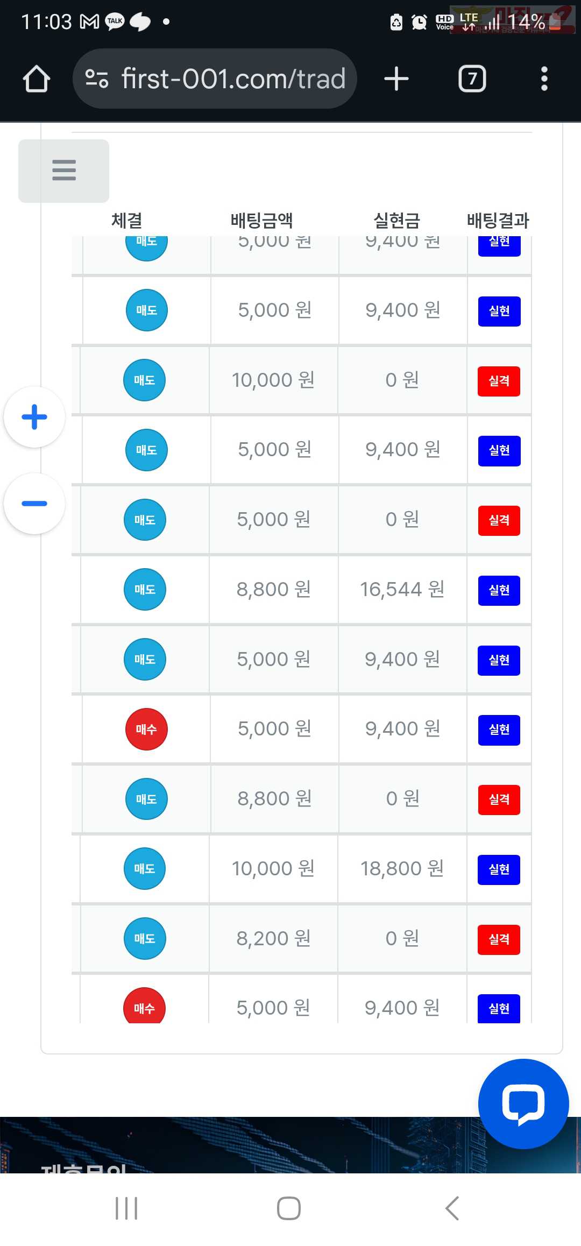Tap the site info icon in address bar
581x1246 pixels.
click(97, 79)
